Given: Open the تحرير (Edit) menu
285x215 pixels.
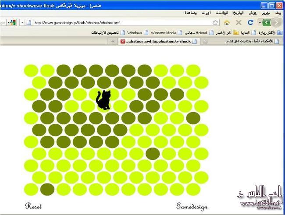Looking at the screenshot, I should pos(266,13).
